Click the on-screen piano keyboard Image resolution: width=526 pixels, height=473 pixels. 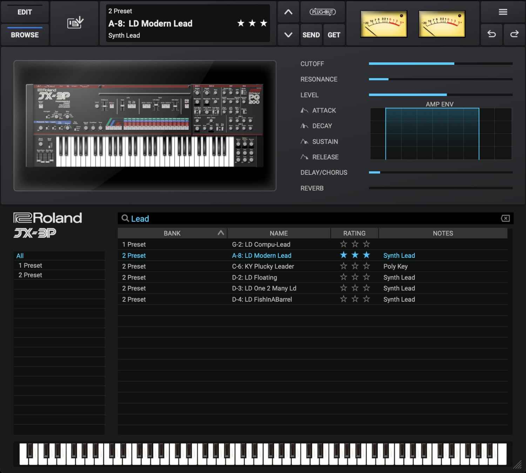click(x=263, y=454)
